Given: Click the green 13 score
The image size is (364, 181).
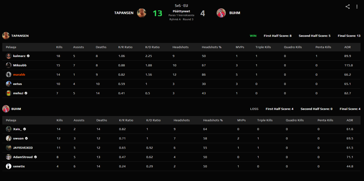Looking at the screenshot, I should 157,13.
